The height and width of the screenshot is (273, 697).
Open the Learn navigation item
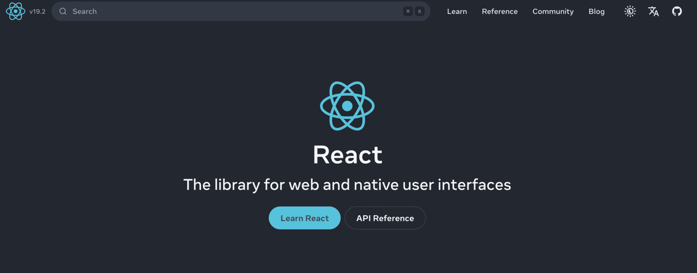457,11
